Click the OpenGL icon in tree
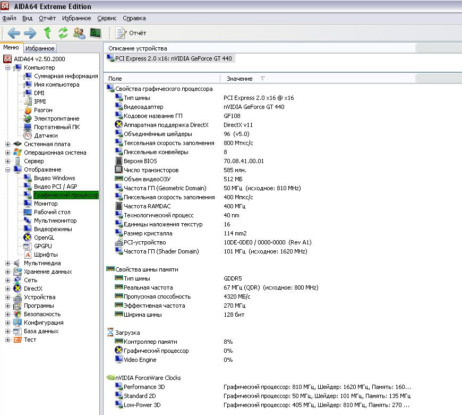 [28, 238]
